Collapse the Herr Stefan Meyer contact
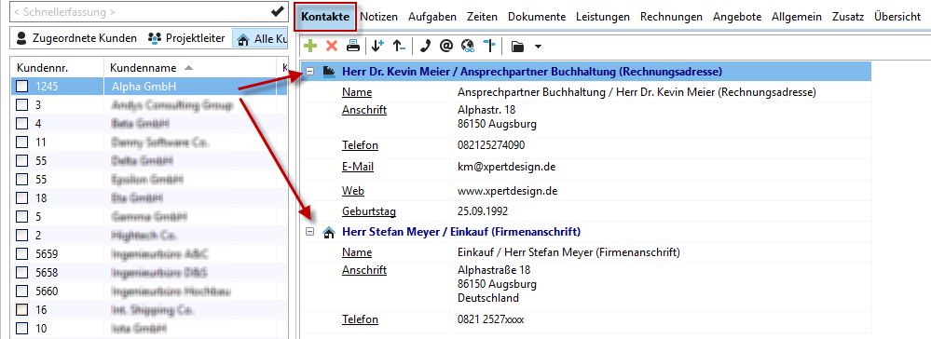 [x=309, y=232]
